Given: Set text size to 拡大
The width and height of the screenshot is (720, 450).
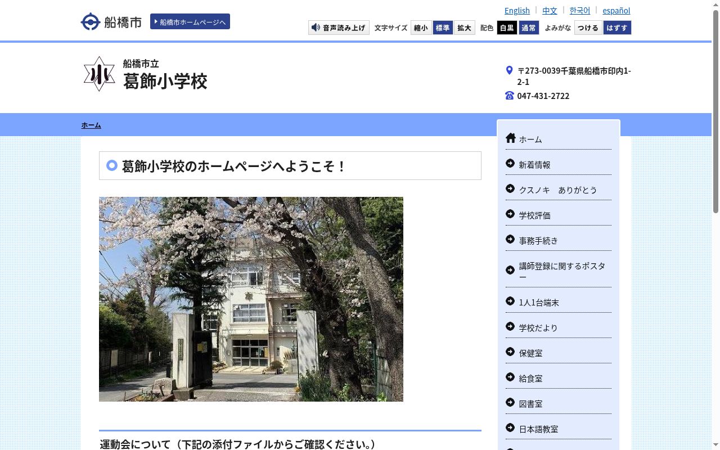Looking at the screenshot, I should point(464,28).
